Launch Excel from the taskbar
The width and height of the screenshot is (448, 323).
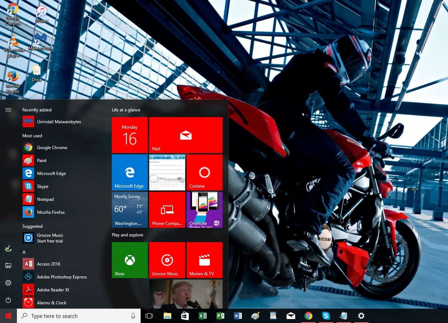click(202, 316)
